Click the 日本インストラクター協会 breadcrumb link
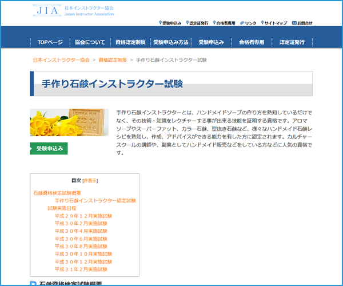 tap(61, 59)
